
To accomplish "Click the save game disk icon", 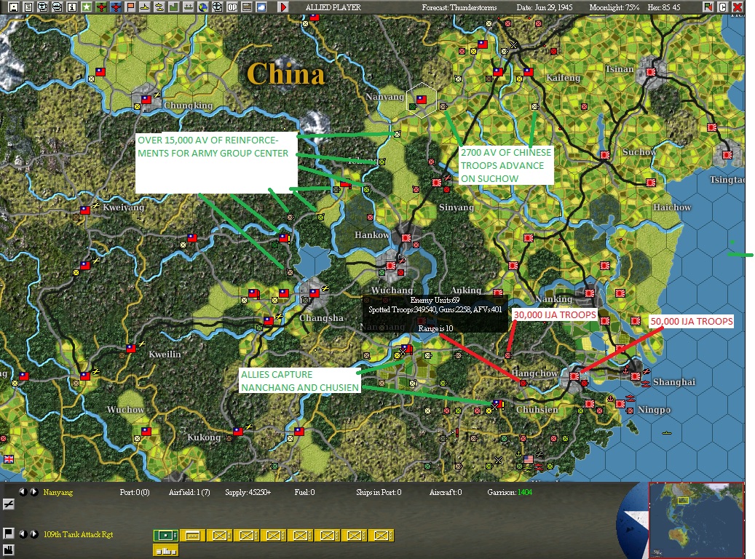I will point(14,7).
